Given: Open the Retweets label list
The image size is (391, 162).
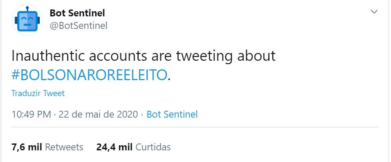Looking at the screenshot, I should [x=64, y=147].
